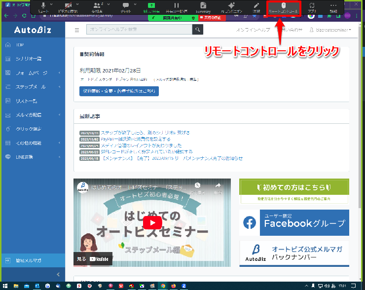Play the はじめてのオートビズセミナー video thumbnail
Screen dimensions: 365x290
click(152, 222)
